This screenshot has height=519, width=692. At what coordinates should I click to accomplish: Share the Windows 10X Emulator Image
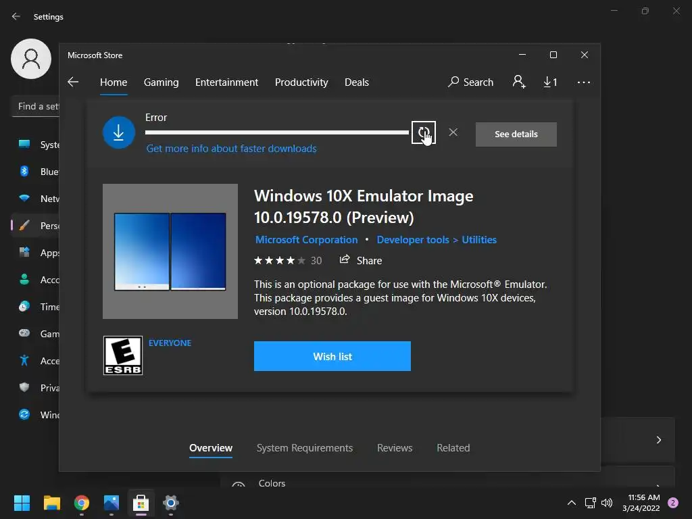(361, 260)
